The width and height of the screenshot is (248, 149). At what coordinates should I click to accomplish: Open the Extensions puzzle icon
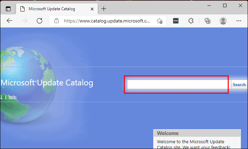point(191,21)
